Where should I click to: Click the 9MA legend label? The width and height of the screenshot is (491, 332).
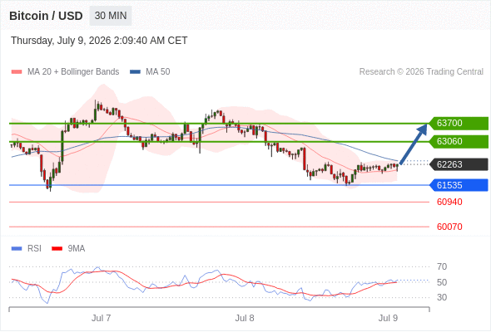click(77, 249)
